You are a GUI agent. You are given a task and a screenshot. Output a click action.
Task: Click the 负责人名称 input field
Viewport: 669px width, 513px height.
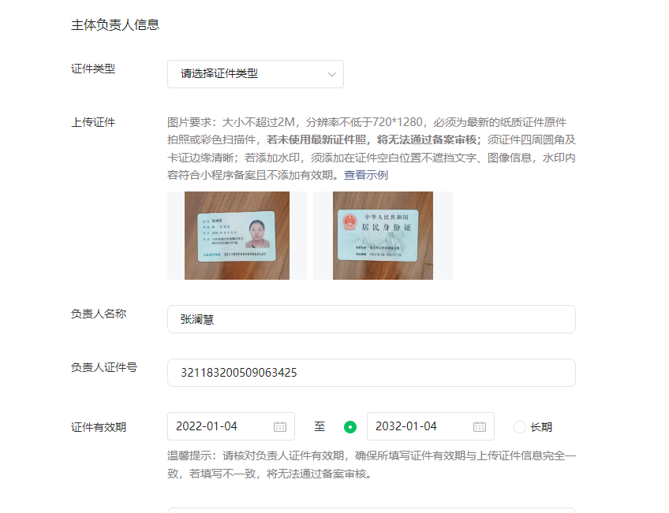coord(372,319)
